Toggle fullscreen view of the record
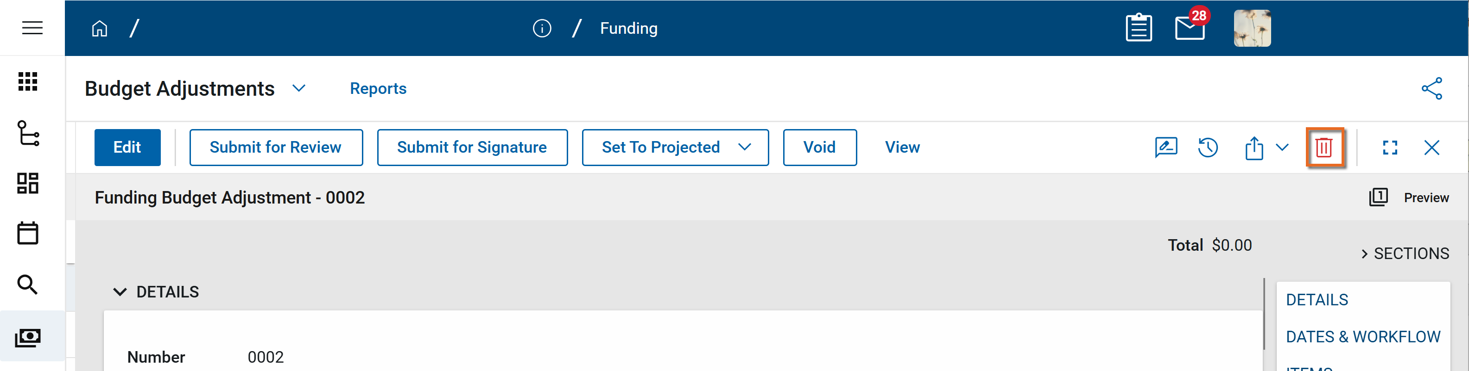 point(1390,148)
